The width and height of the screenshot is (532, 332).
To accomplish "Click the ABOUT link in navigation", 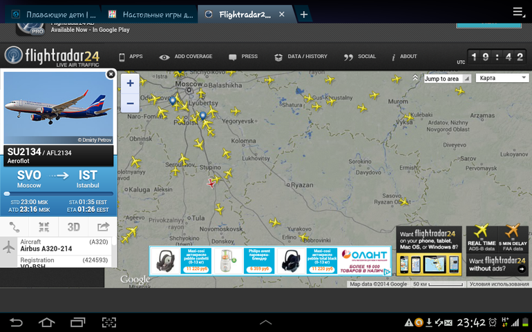I will pyautogui.click(x=404, y=57).
